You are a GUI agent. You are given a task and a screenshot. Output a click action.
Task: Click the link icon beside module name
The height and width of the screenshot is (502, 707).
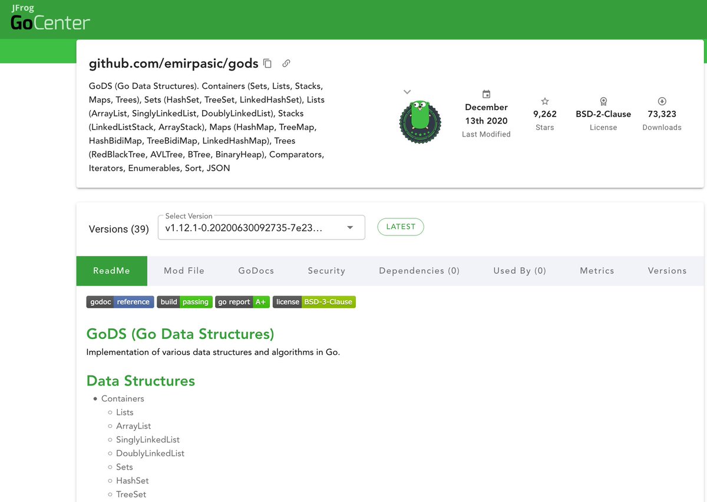click(286, 63)
